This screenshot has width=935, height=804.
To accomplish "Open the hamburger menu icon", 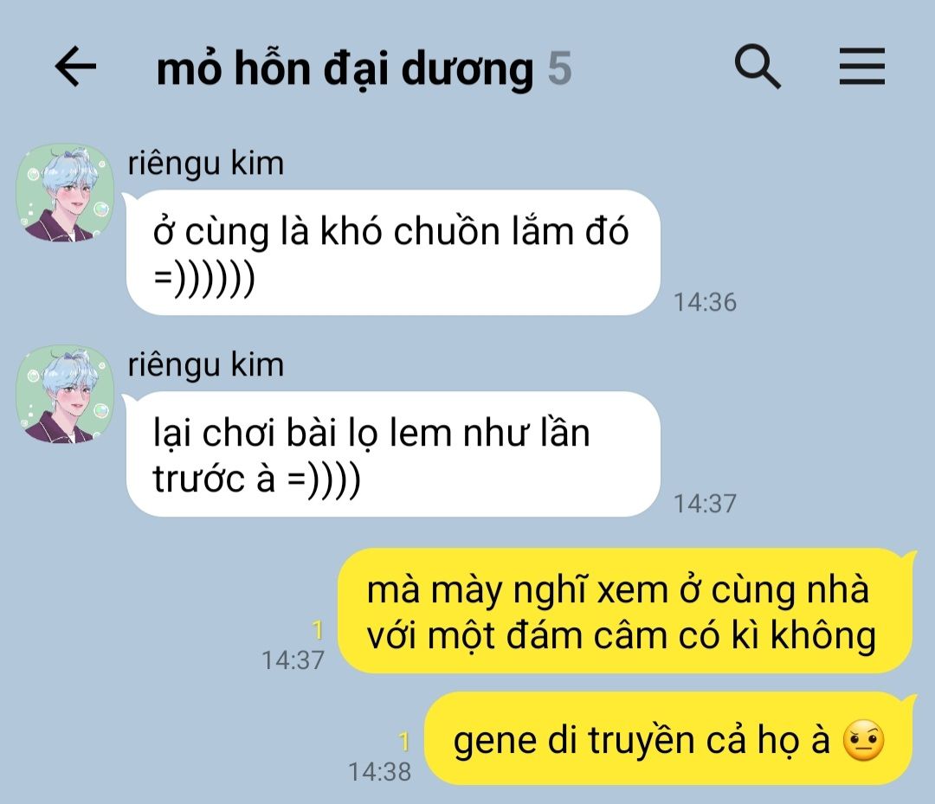I will tap(861, 66).
